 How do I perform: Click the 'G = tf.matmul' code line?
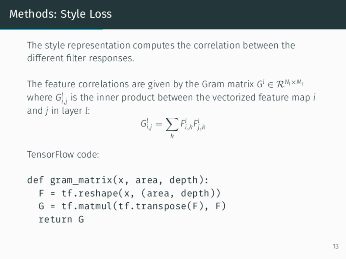(132, 206)
